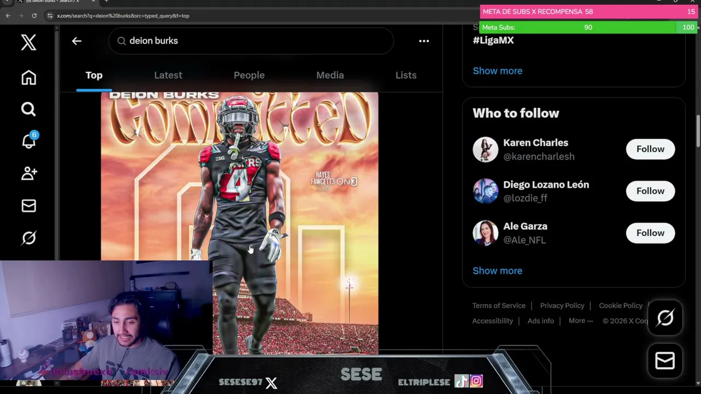Click the Who to follow heading
The image size is (701, 394).
516,113
